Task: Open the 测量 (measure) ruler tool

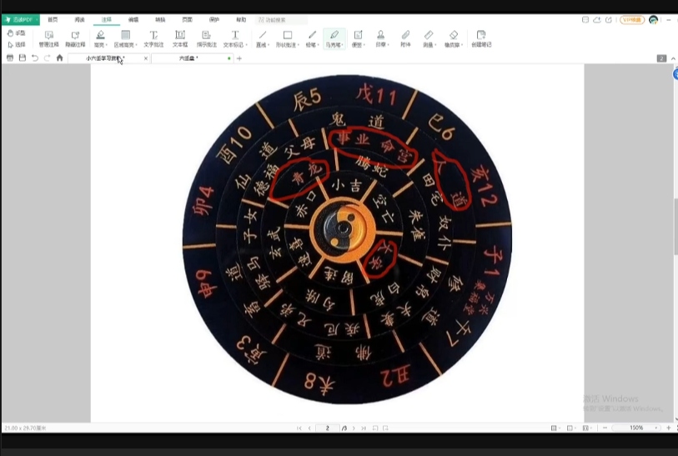Action: point(429,38)
